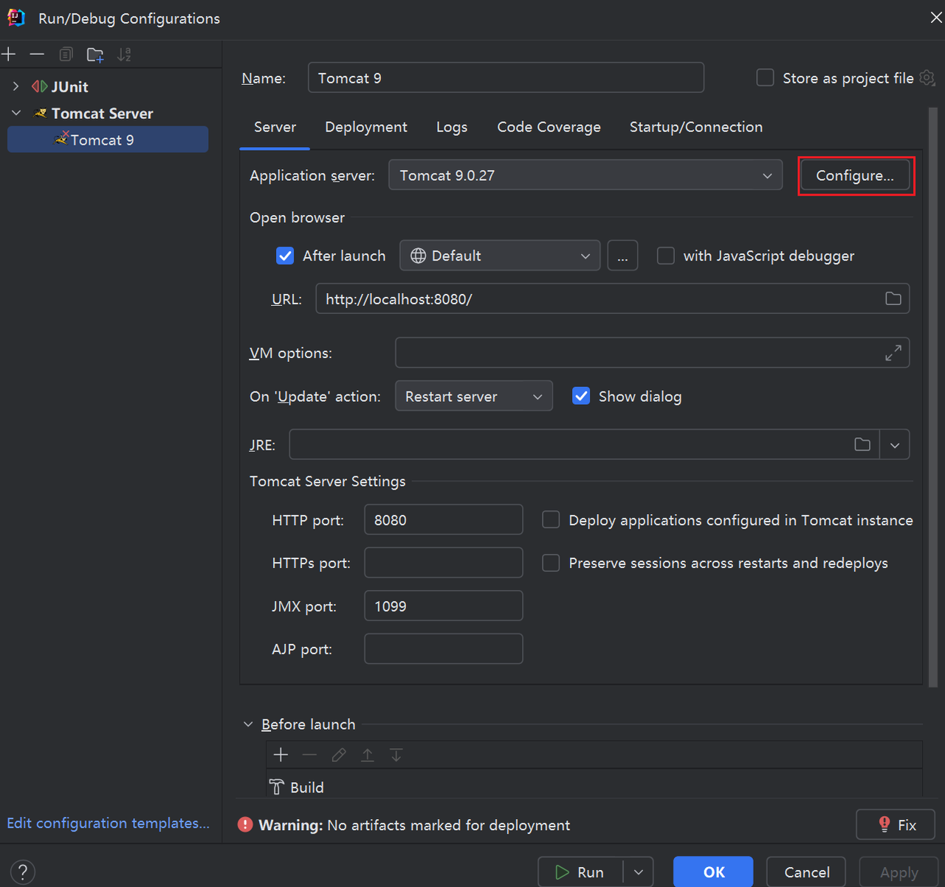The height and width of the screenshot is (887, 945).
Task: Switch to the Server tab
Action: click(275, 127)
